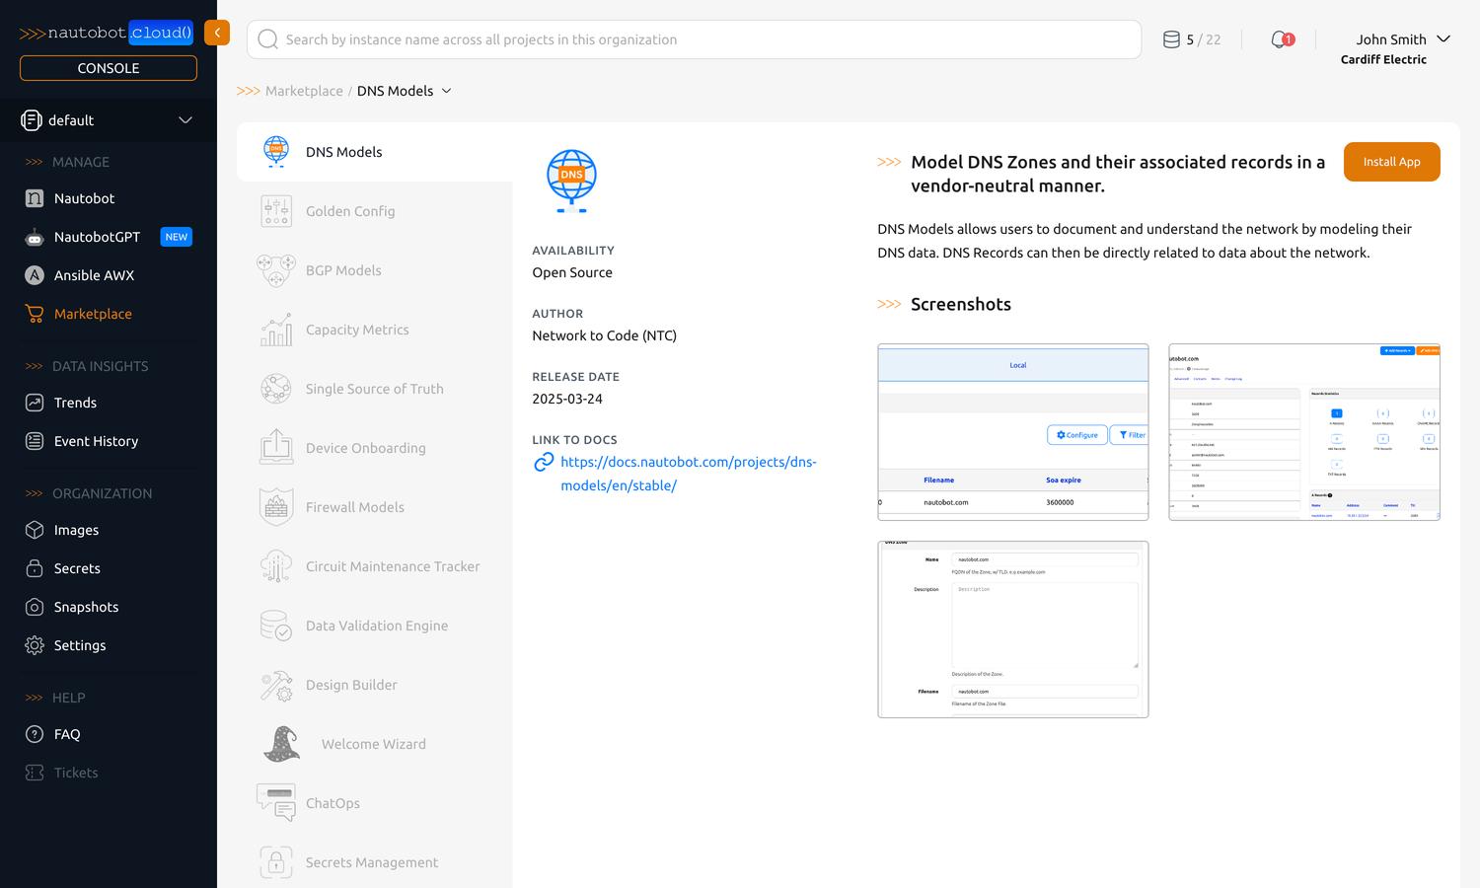Select the Capacity Metrics chart icon
This screenshot has height=888, width=1480.
(x=276, y=330)
